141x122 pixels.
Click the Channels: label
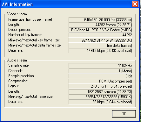point(16,71)
